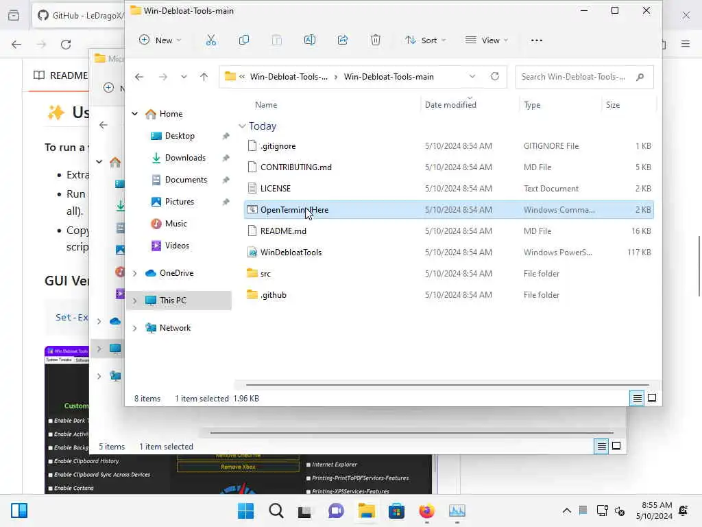Click Win-Debloat-Tools-main breadcrumb segment
702x527 pixels.
[x=389, y=77]
